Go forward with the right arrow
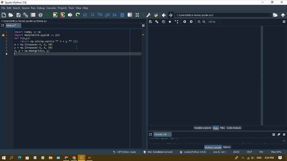Image resolution: width=287 pixels, height=161 pixels. coord(170,15)
